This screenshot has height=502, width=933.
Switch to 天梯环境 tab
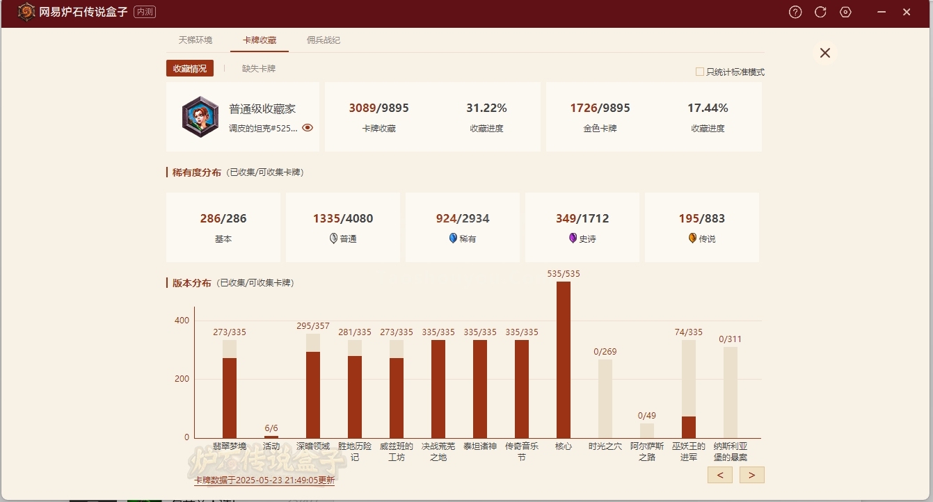(x=196, y=40)
